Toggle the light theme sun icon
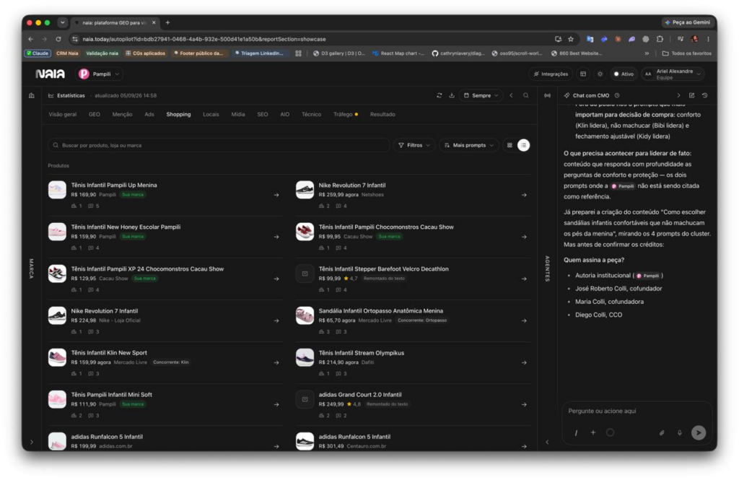 click(x=600, y=74)
